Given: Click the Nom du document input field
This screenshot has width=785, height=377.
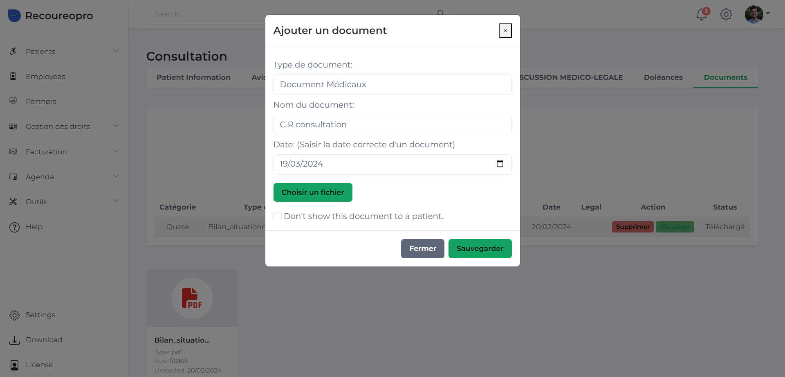Looking at the screenshot, I should tap(392, 125).
